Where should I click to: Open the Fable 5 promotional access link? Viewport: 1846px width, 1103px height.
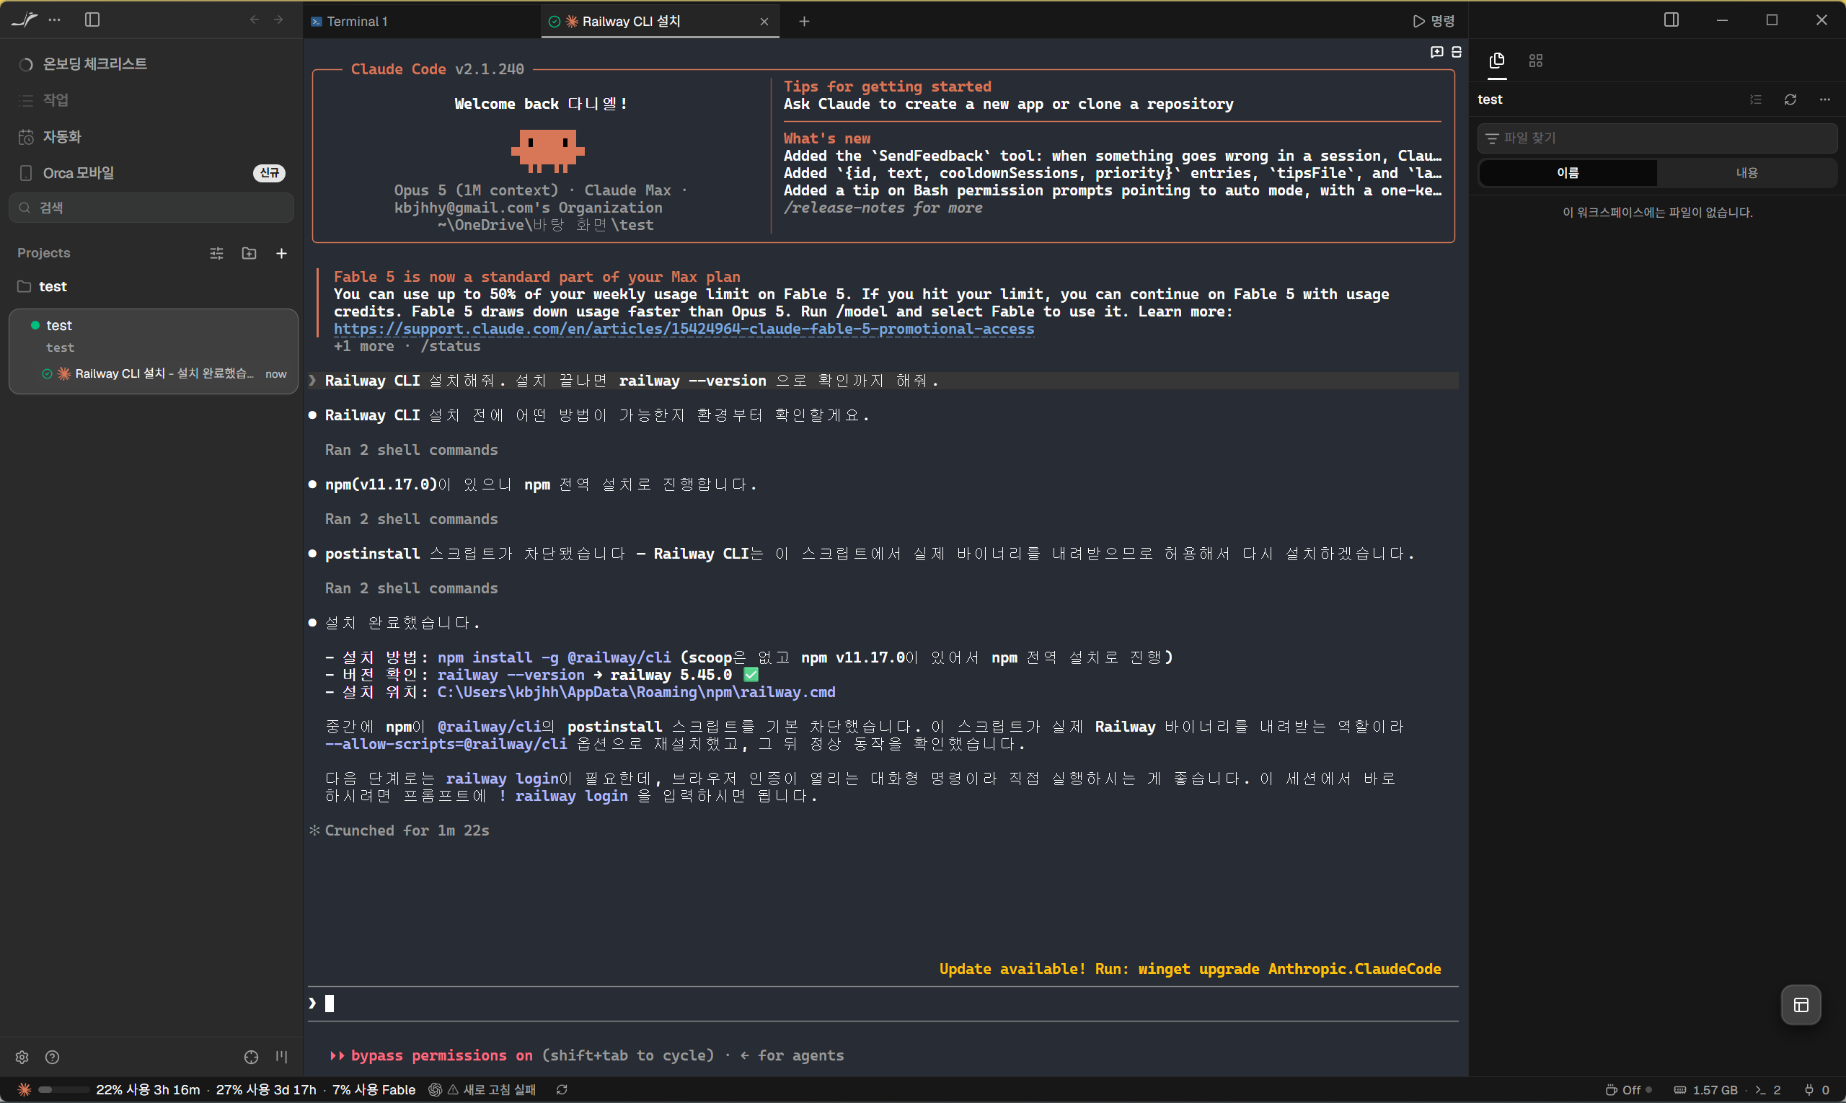click(684, 329)
